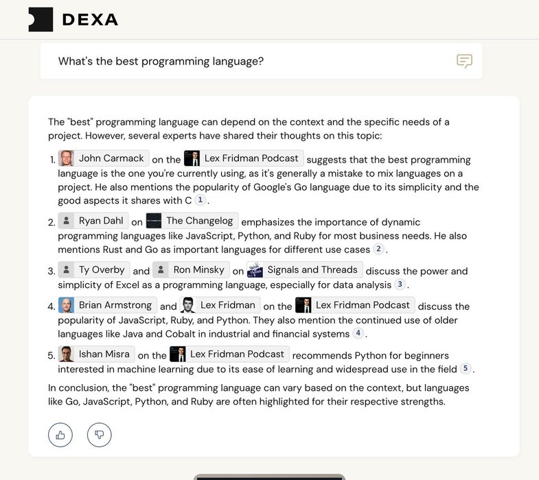This screenshot has height=480, width=539.
Task: Open citation number 2
Action: click(x=378, y=249)
